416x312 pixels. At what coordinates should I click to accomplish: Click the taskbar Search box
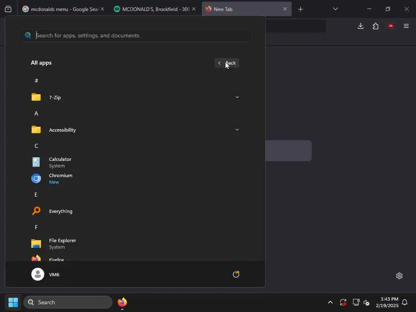[68, 302]
